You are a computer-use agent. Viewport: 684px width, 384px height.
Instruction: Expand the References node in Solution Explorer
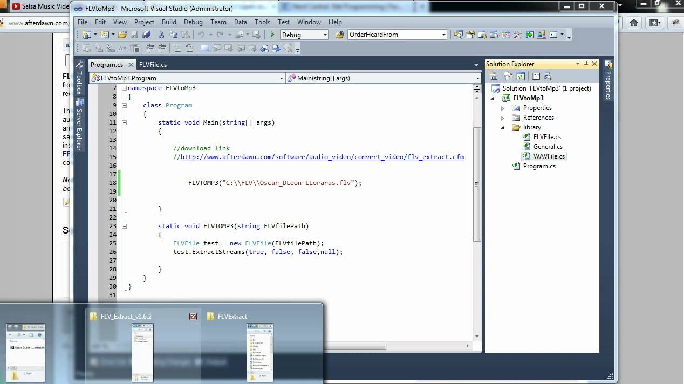click(503, 118)
